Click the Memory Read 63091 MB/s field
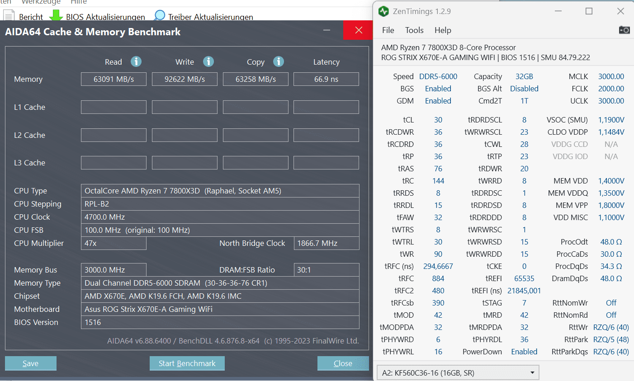Image resolution: width=634 pixels, height=381 pixels. click(114, 79)
